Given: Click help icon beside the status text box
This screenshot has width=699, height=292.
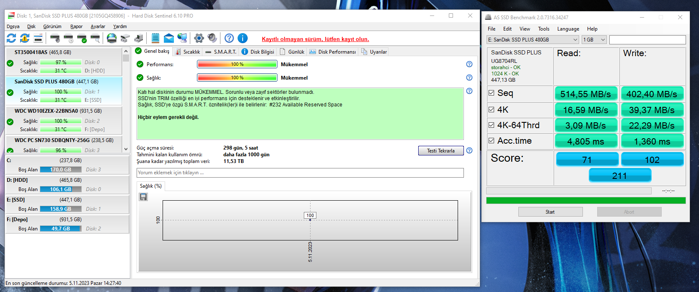Looking at the screenshot, I should tap(469, 91).
